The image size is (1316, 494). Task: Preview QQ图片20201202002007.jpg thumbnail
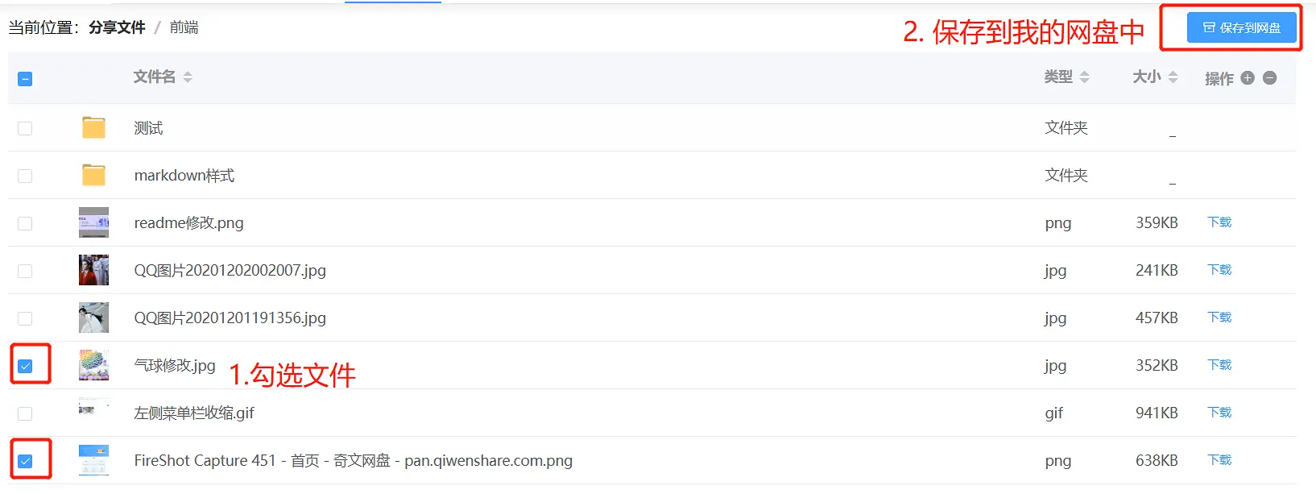pos(93,270)
